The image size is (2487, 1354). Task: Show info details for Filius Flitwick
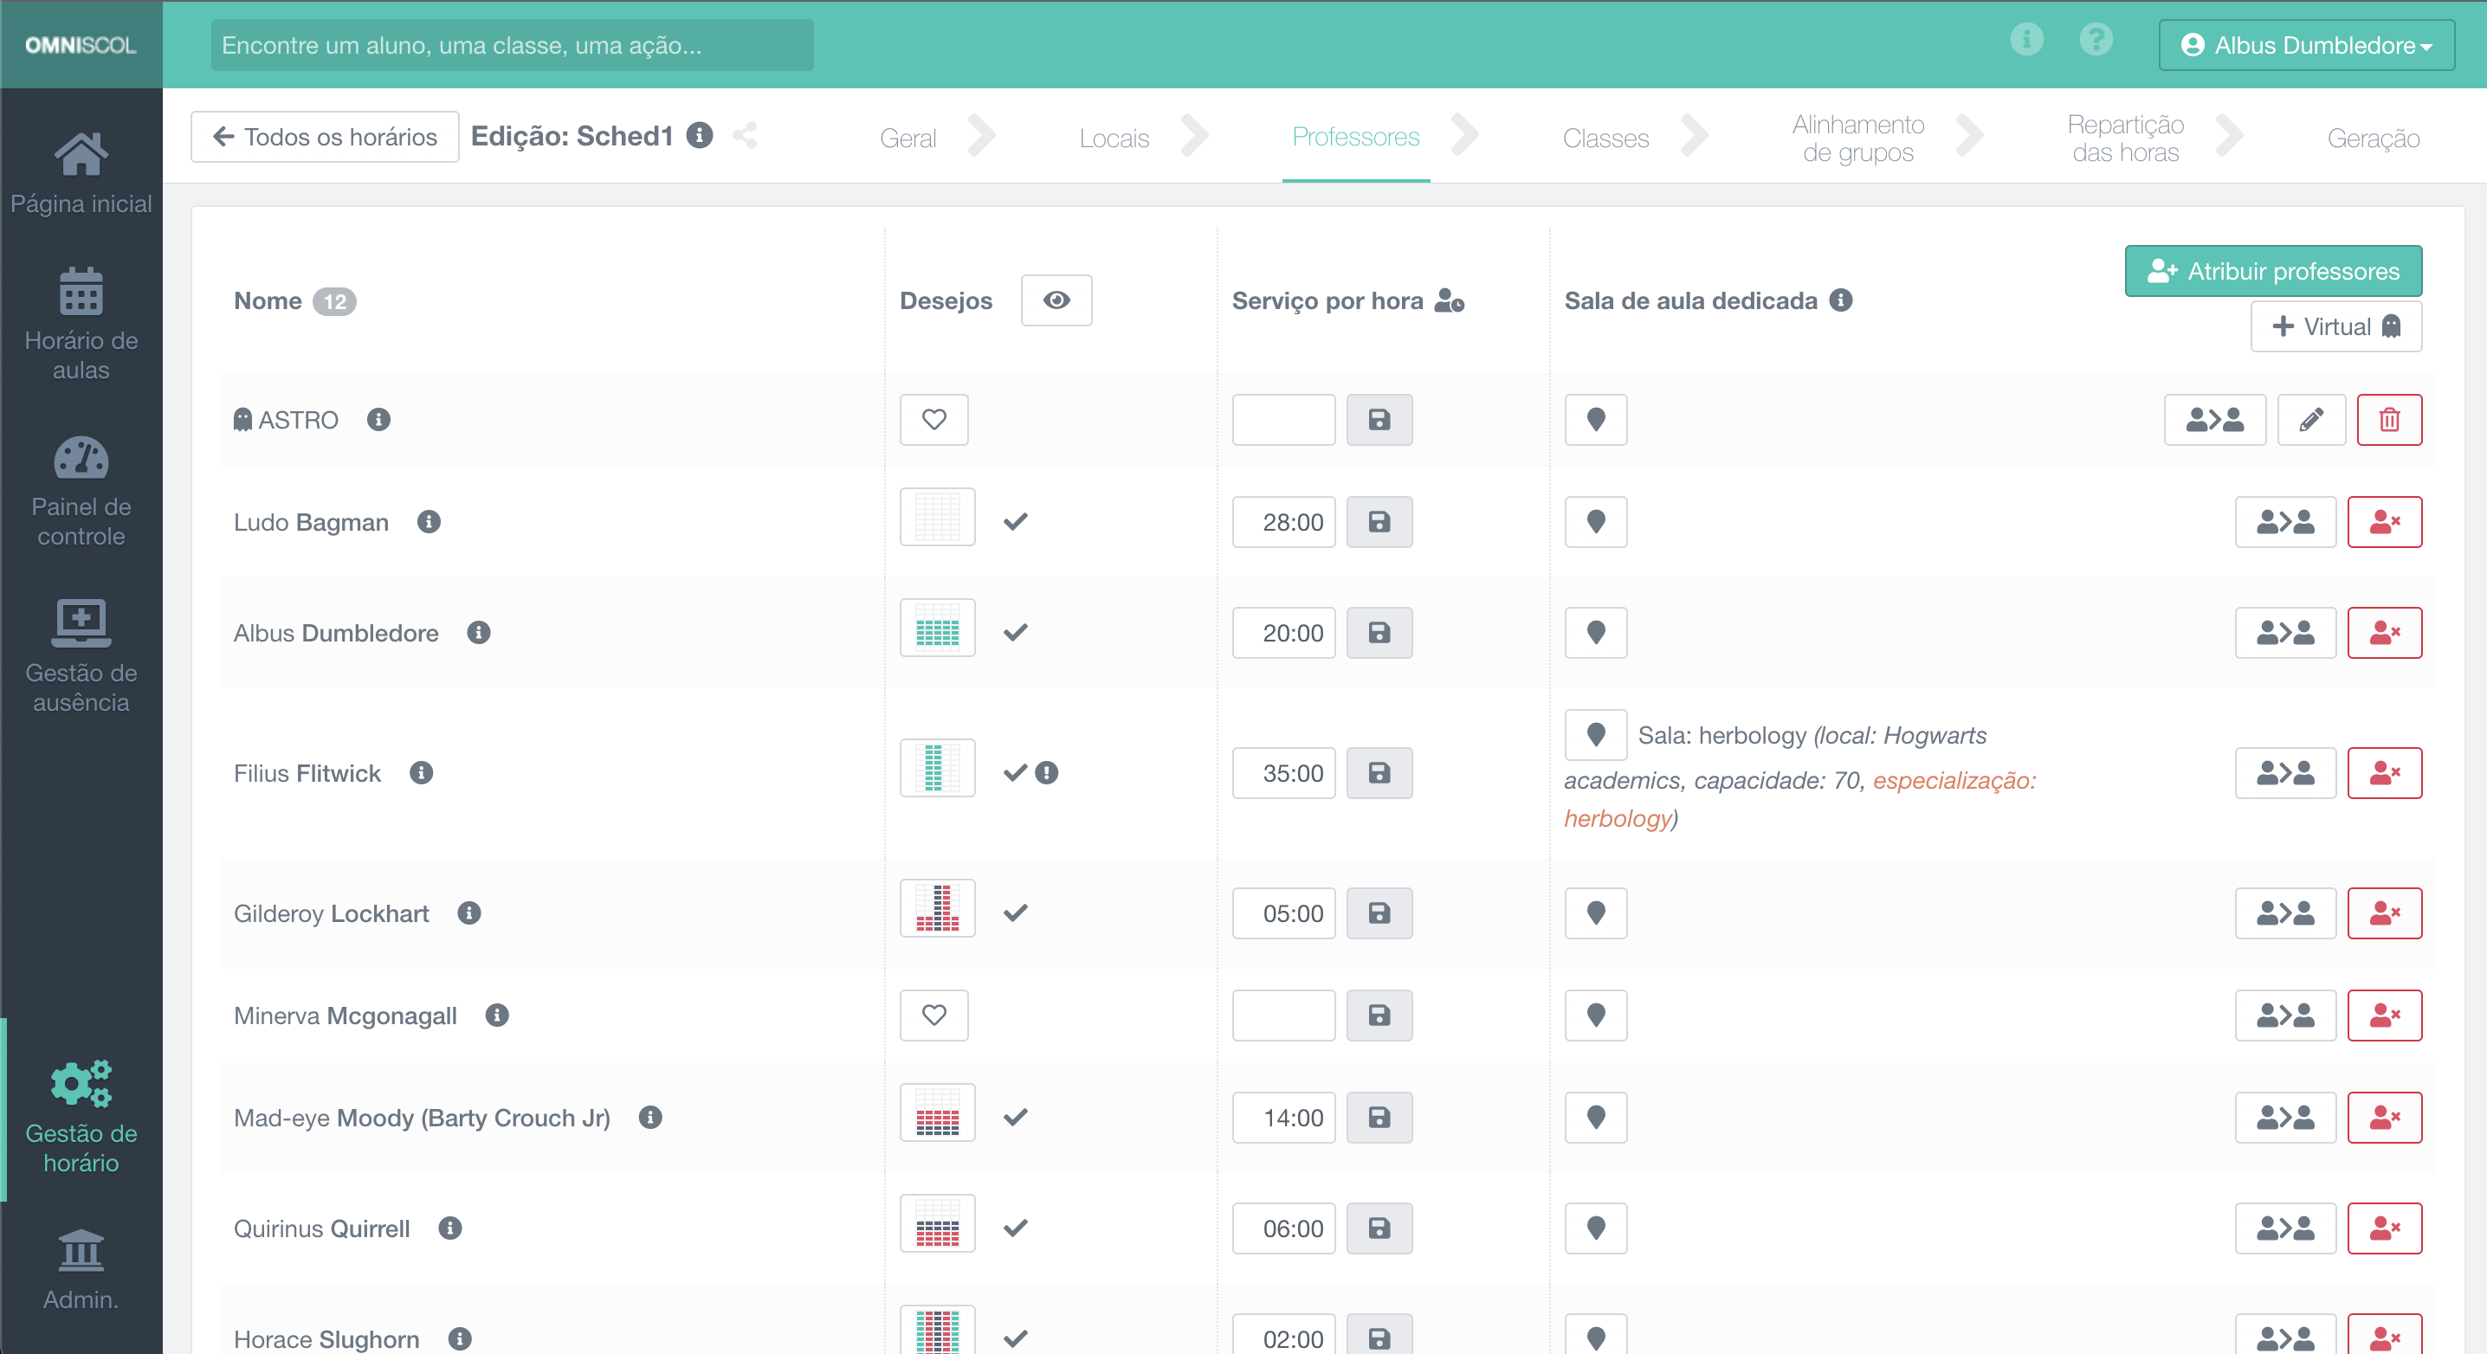coord(421,773)
